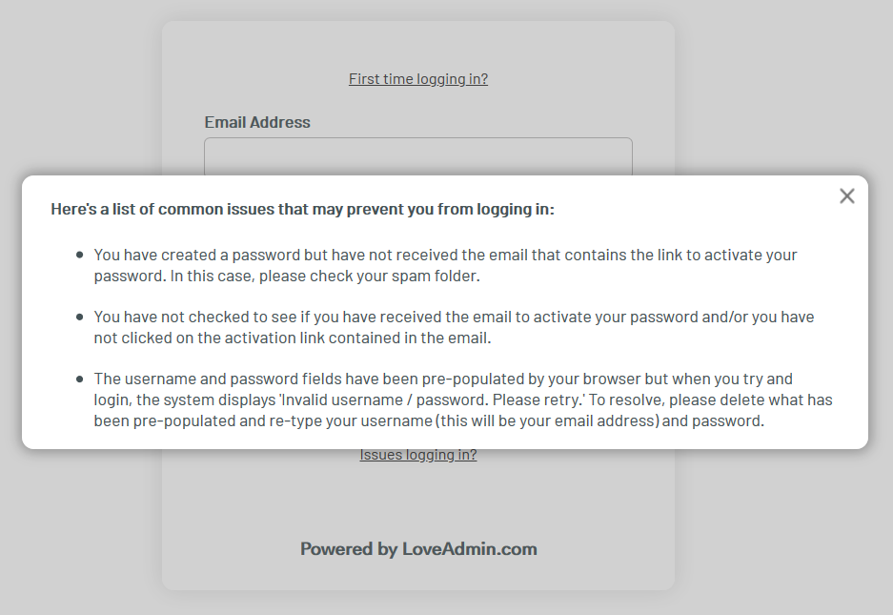Select the first bullet point dot icon
The width and height of the screenshot is (893, 615).
click(x=80, y=256)
